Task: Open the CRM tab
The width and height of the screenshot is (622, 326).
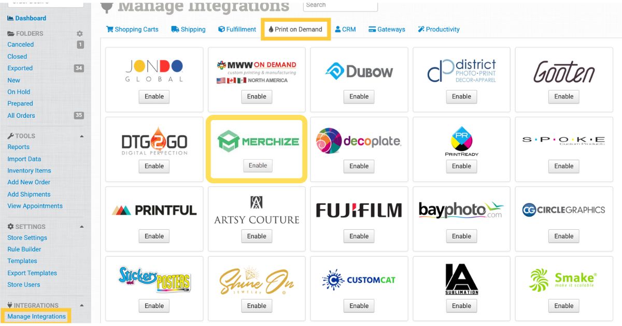Action: coord(345,29)
